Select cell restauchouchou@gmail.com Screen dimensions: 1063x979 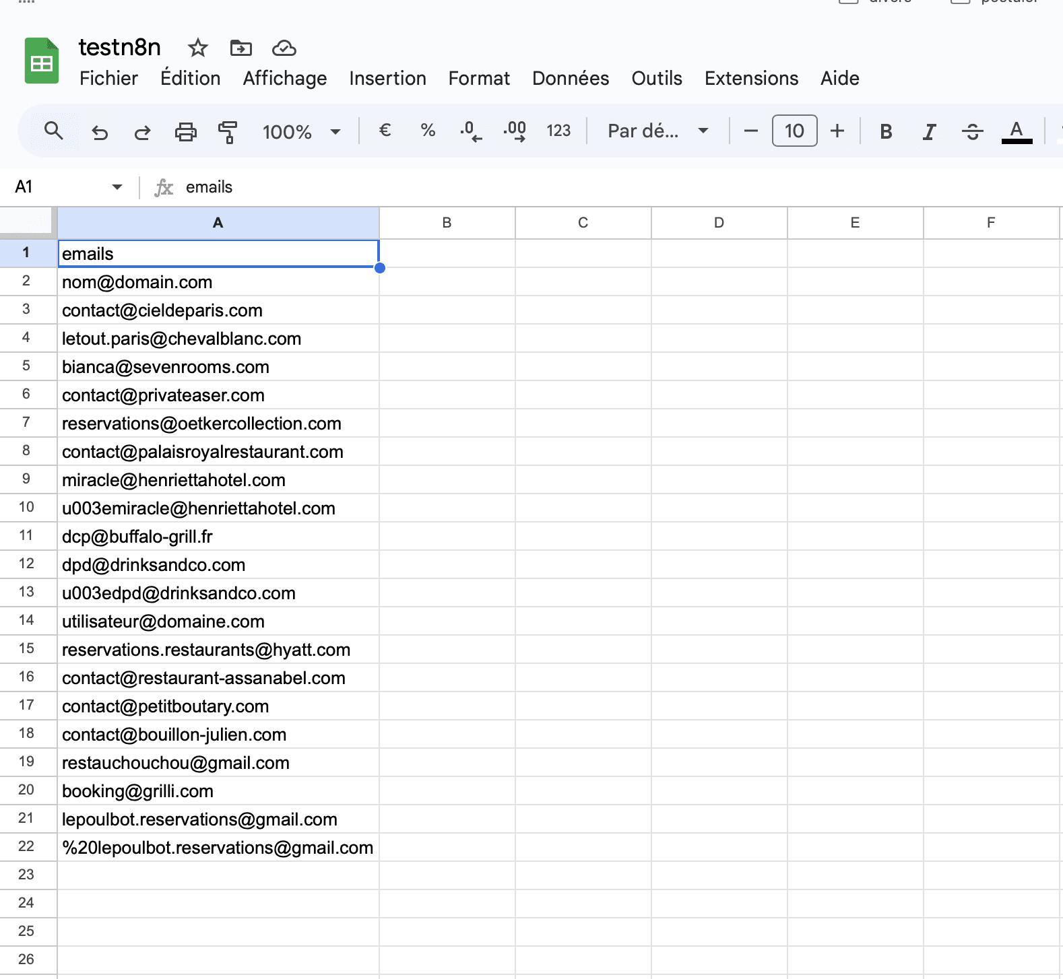point(218,763)
